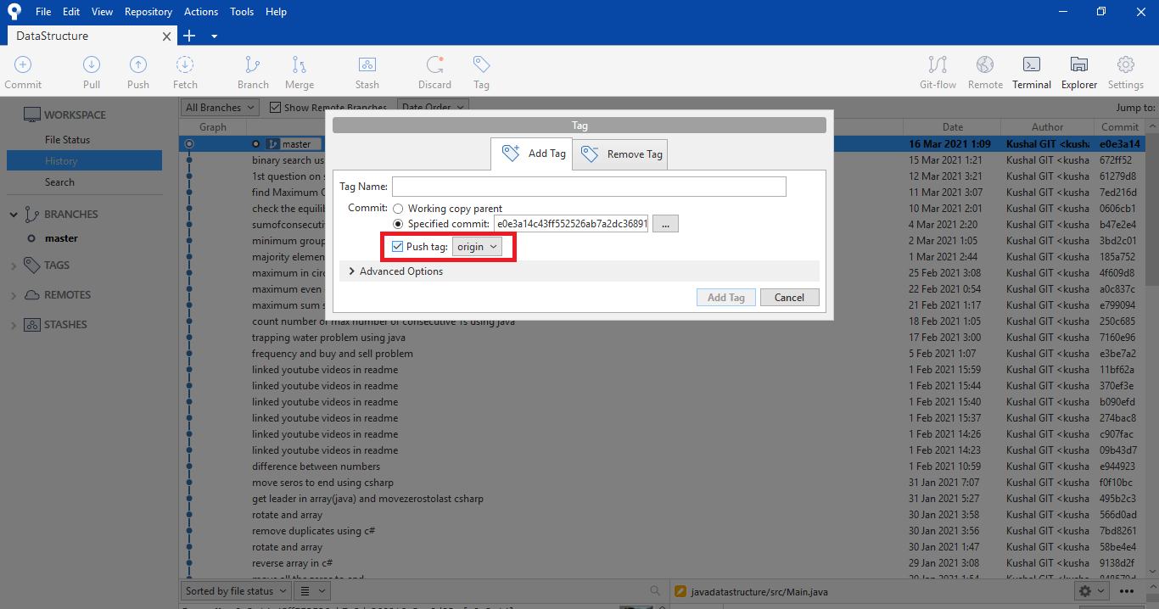Click the three-dots more options icon
Image resolution: width=1159 pixels, height=609 pixels.
(1127, 591)
